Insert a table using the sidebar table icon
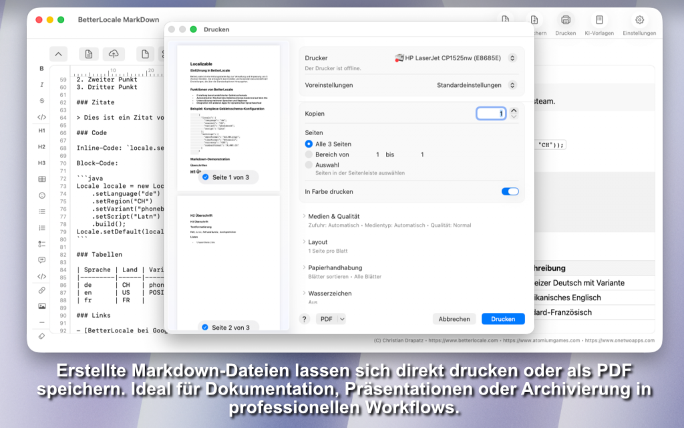The width and height of the screenshot is (684, 428). pos(41,179)
